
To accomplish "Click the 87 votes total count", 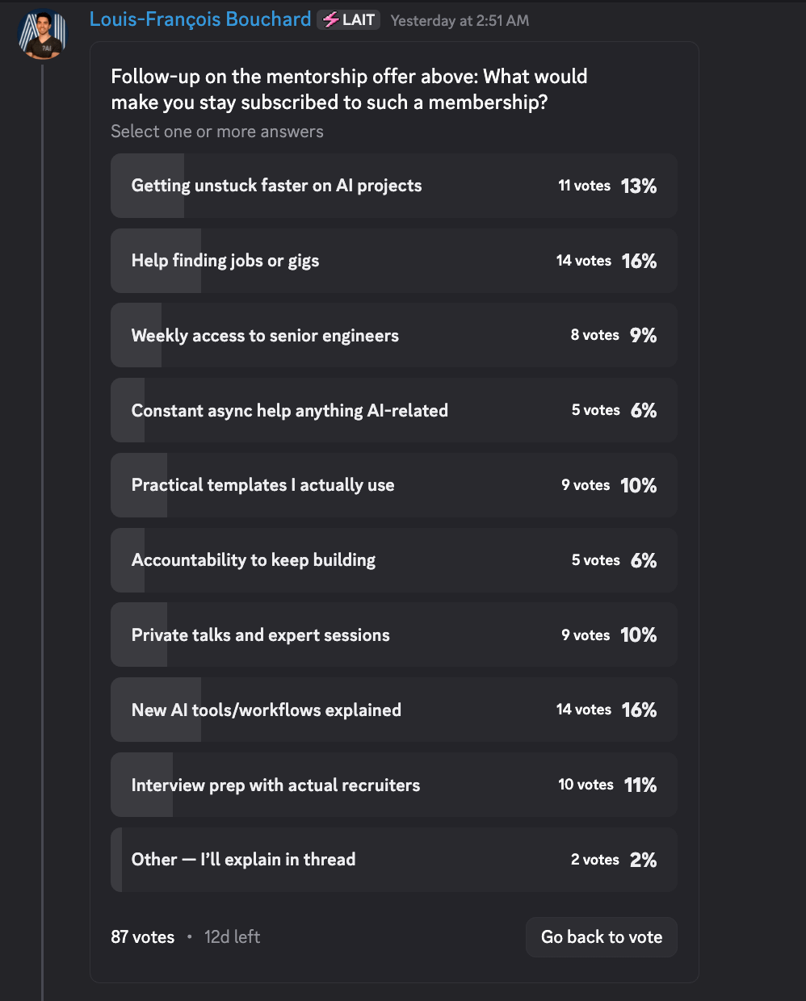I will [143, 937].
